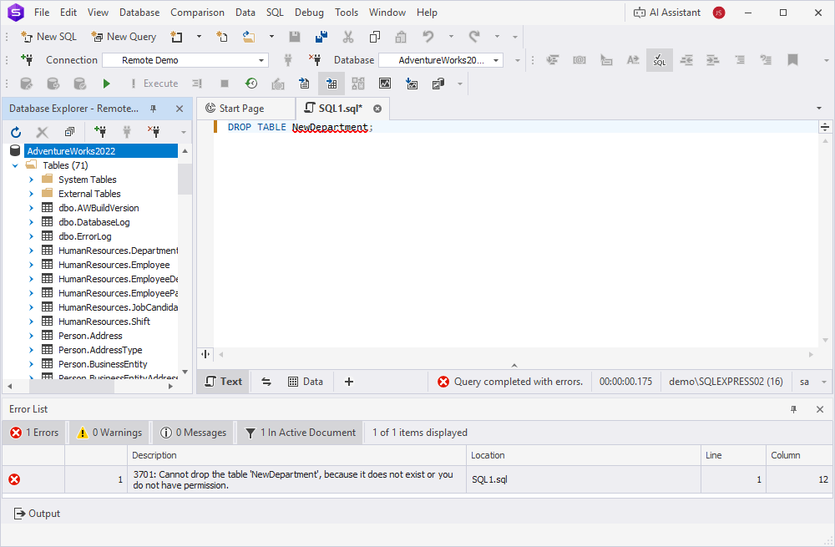This screenshot has height=547, width=835.
Task: Click the Cut icon on the standard toolbar
Action: click(x=347, y=37)
